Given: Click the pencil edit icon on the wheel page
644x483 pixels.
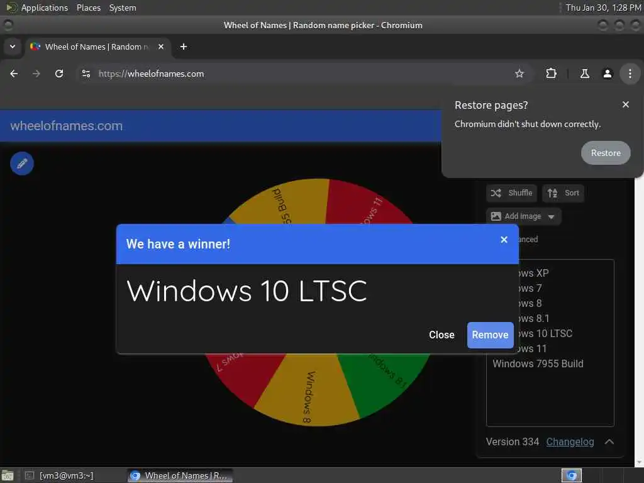Looking at the screenshot, I should pos(22,164).
